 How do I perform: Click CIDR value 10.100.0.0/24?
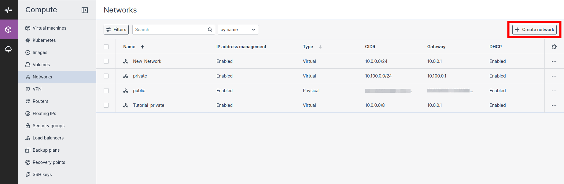(378, 76)
